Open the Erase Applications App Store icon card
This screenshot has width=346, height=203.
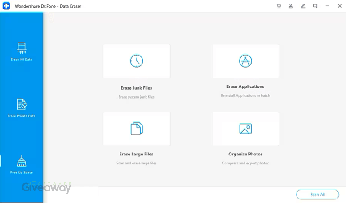click(245, 61)
